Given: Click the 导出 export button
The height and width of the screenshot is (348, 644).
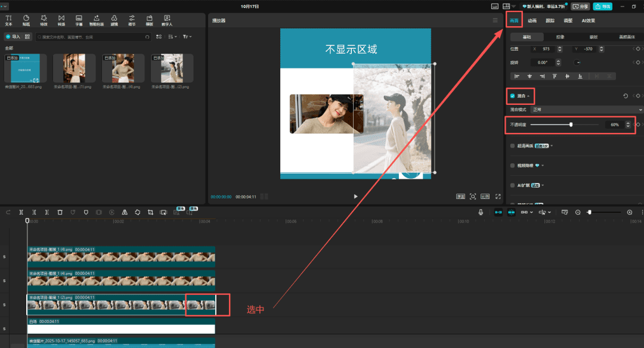Looking at the screenshot, I should [x=602, y=6].
